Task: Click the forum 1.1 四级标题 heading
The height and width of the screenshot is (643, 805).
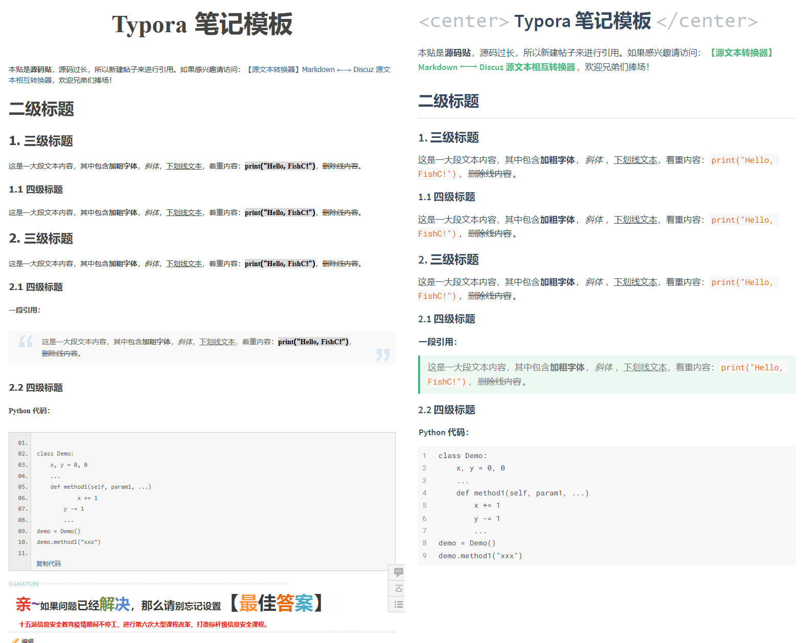Action: [36, 189]
